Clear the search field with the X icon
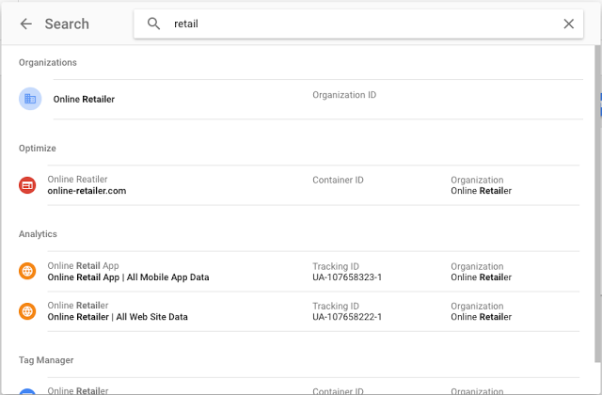Viewport: 602px width, 395px height. coord(568,24)
